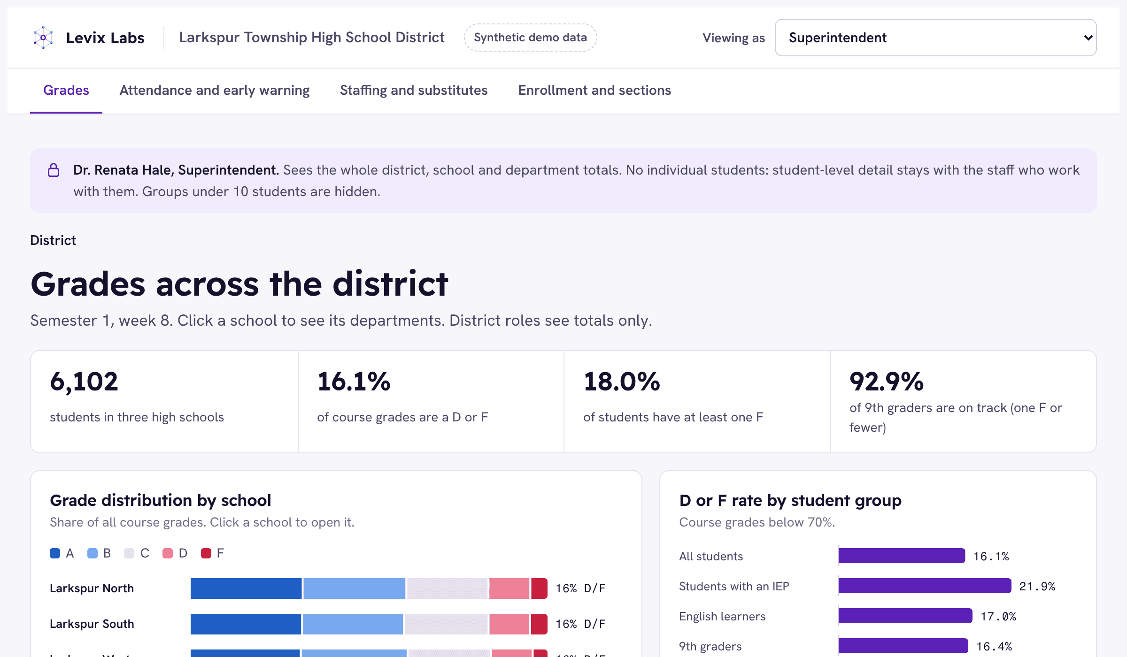
Task: Click the Synthetic demo data badge
Action: (531, 38)
